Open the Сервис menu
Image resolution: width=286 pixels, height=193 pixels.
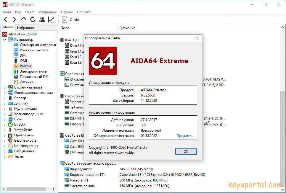click(67, 12)
